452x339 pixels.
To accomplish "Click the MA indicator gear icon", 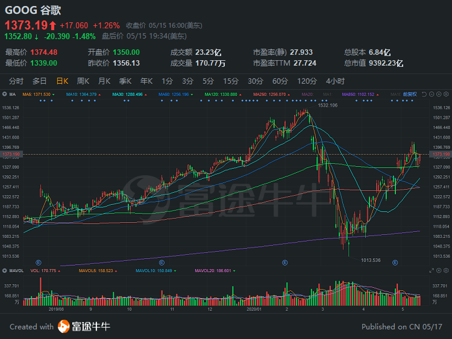I will (x=4, y=95).
